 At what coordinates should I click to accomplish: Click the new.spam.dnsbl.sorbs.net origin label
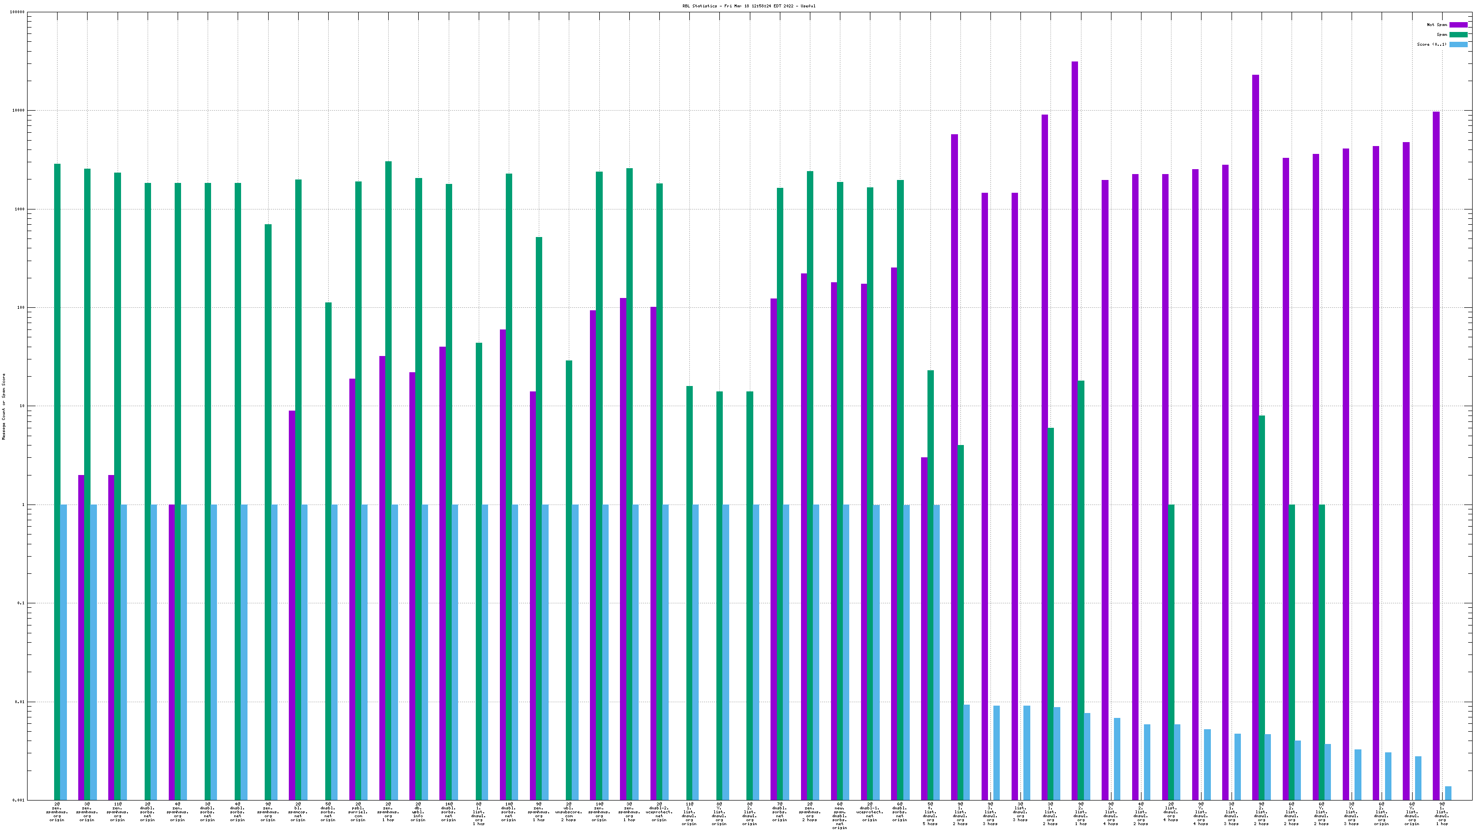(839, 815)
